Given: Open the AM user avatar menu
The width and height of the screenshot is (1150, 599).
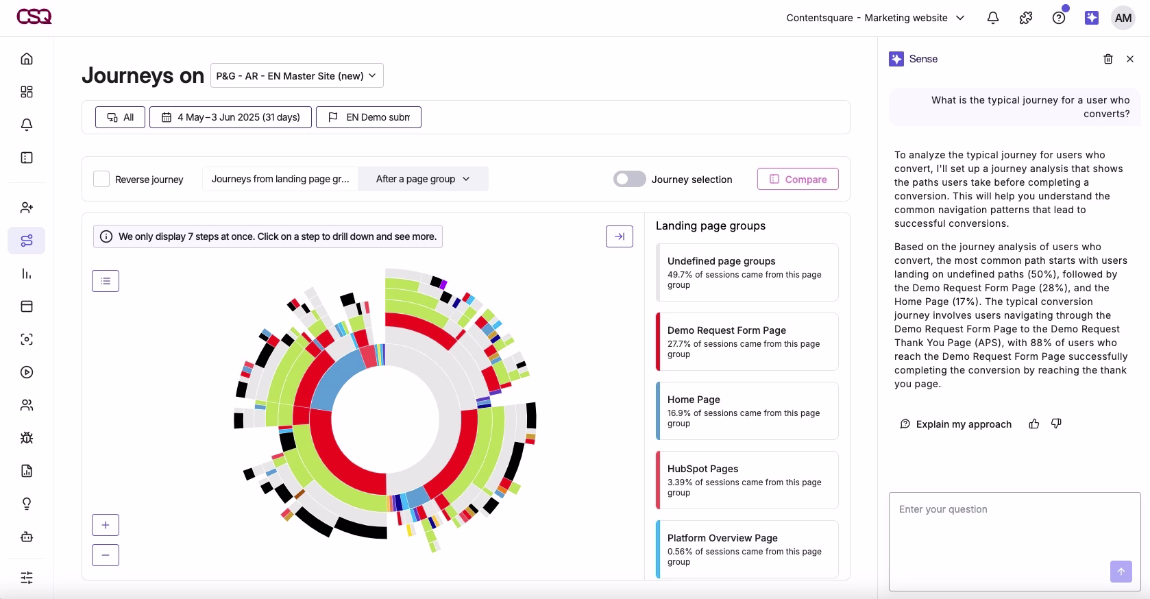Looking at the screenshot, I should click(1123, 19).
